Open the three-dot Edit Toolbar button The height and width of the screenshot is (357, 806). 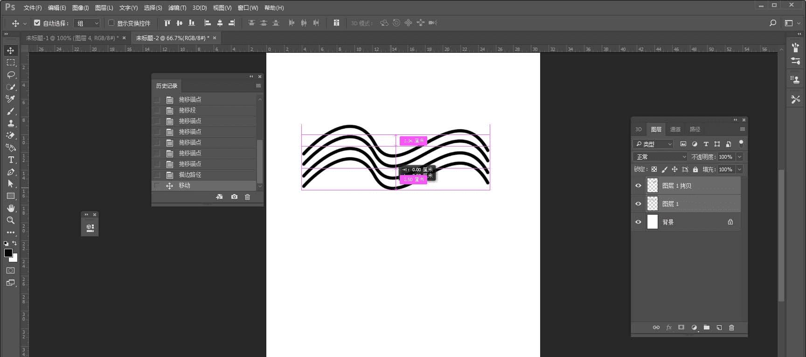(11, 232)
